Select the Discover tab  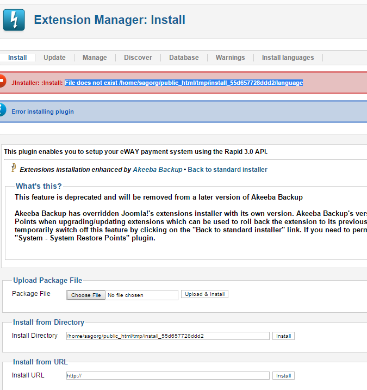coord(138,58)
